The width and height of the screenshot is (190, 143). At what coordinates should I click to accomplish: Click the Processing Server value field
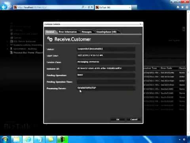coord(106,88)
